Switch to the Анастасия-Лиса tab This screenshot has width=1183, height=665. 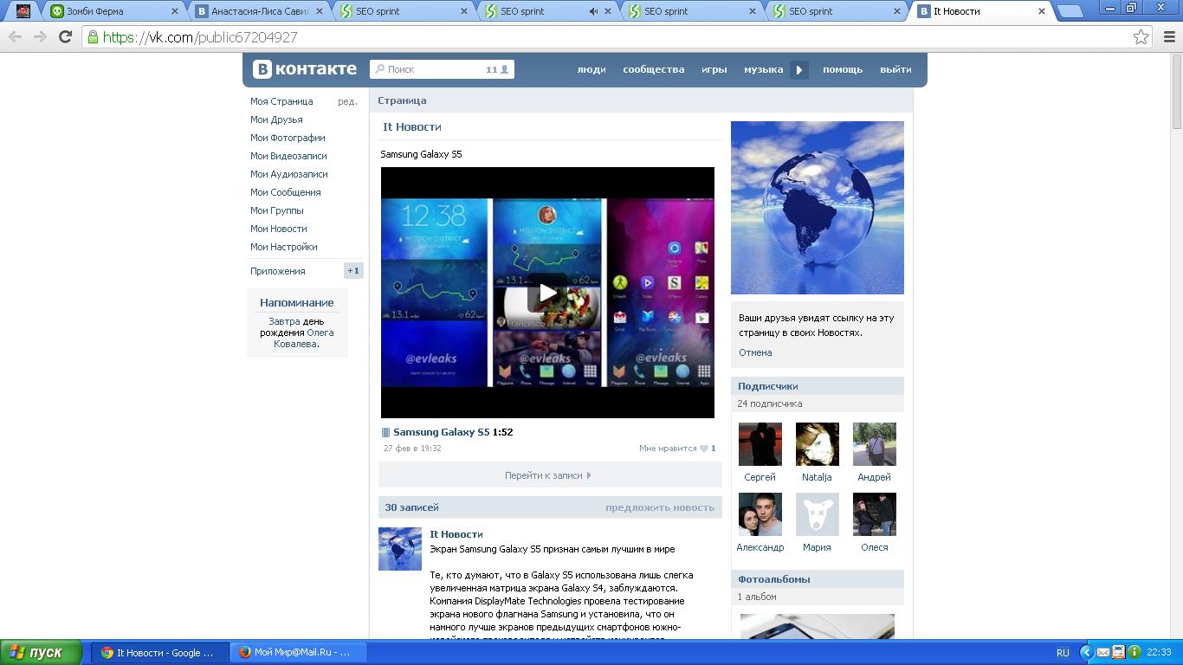click(x=258, y=11)
